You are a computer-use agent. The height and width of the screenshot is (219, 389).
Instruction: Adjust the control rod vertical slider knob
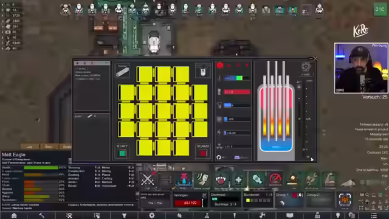coord(300,119)
